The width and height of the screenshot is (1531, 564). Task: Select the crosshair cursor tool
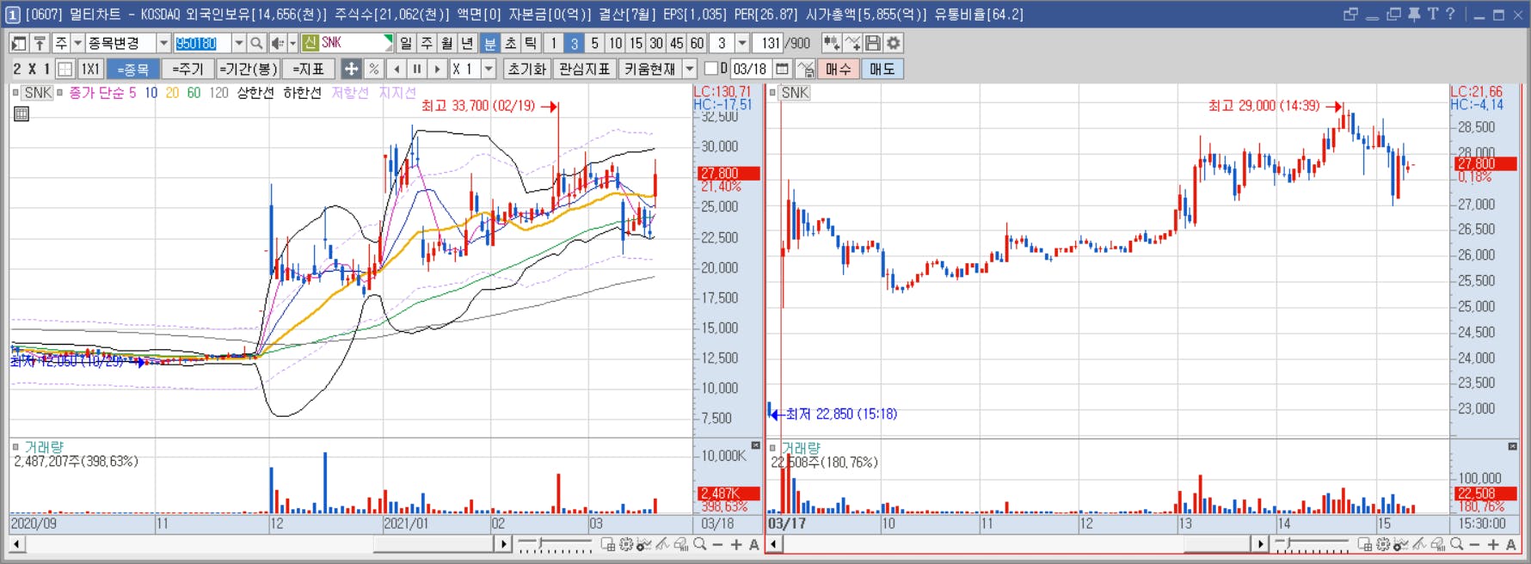pyautogui.click(x=351, y=69)
